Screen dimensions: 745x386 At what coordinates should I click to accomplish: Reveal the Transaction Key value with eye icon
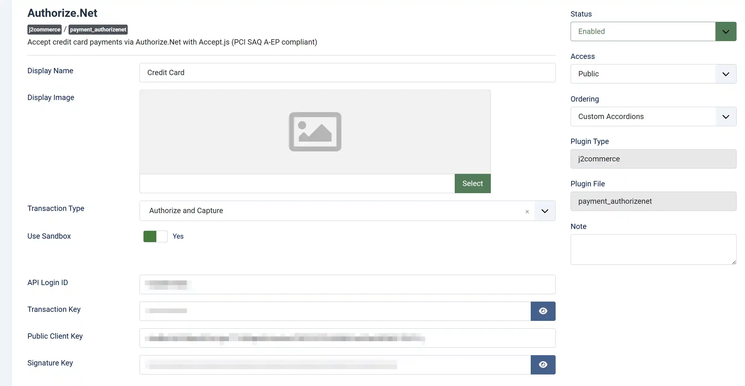click(x=543, y=311)
